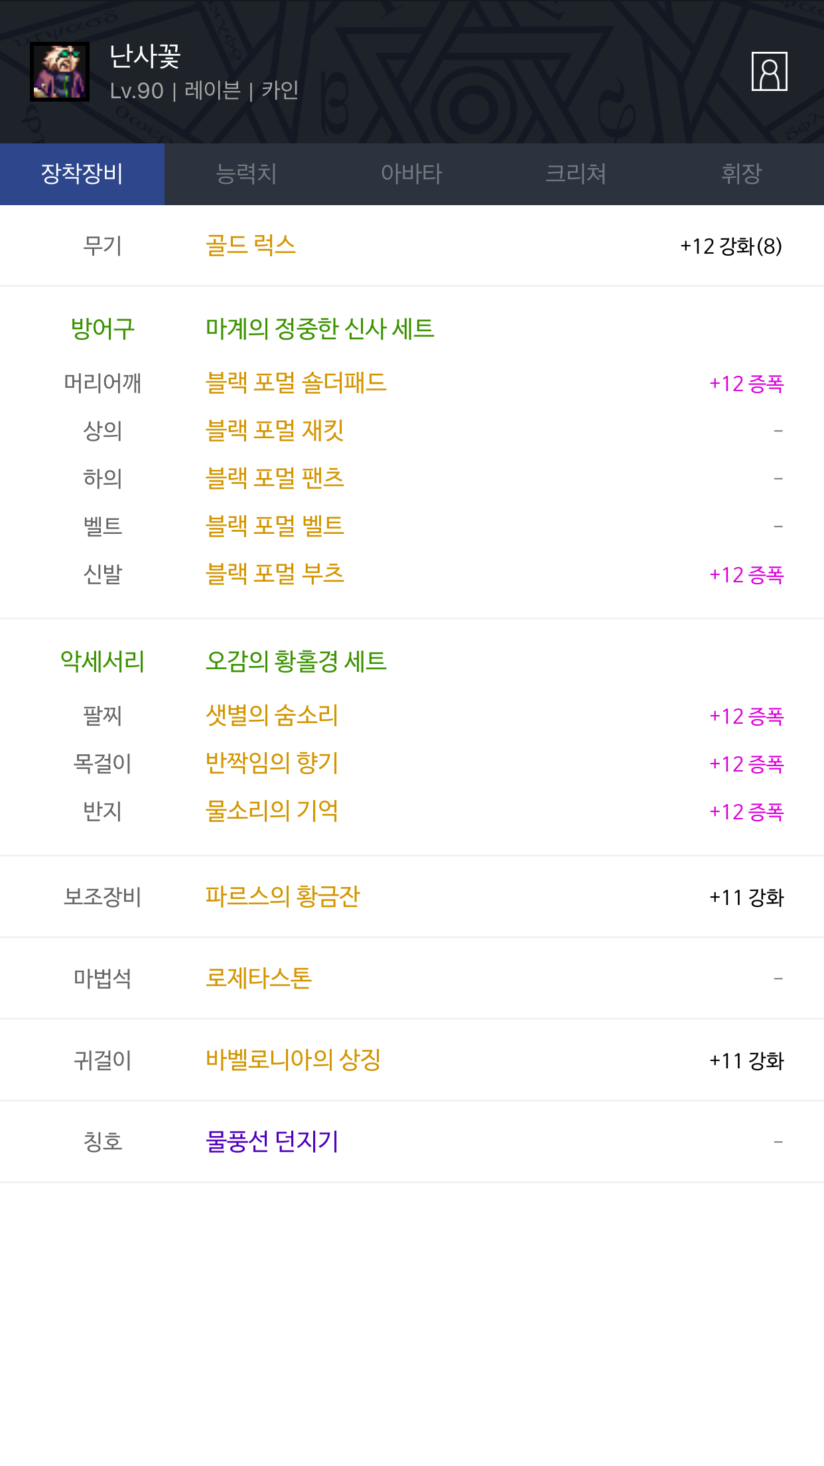
Task: Tap the 블랙 포멀 팬츠 item
Action: pos(275,479)
